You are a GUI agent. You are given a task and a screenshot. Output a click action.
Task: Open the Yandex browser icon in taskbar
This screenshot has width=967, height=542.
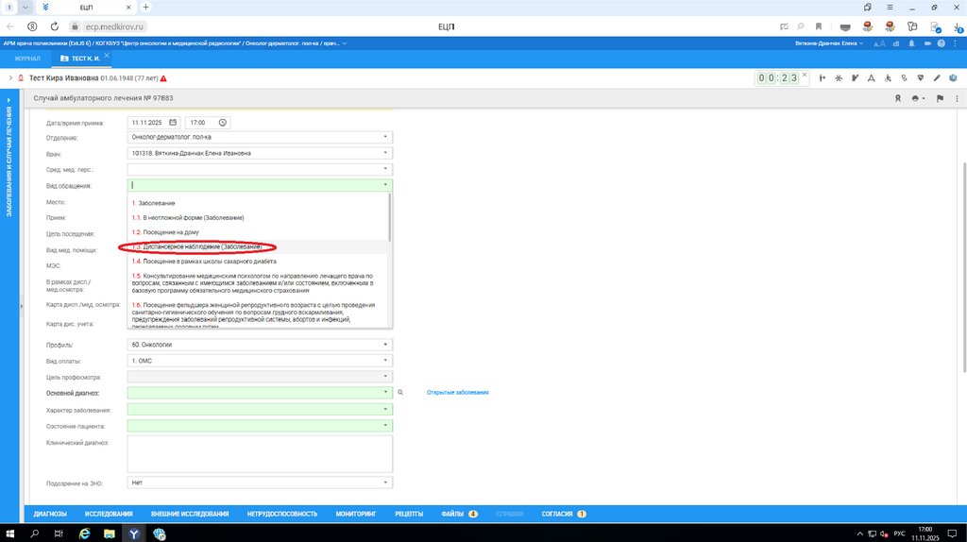pyautogui.click(x=134, y=534)
